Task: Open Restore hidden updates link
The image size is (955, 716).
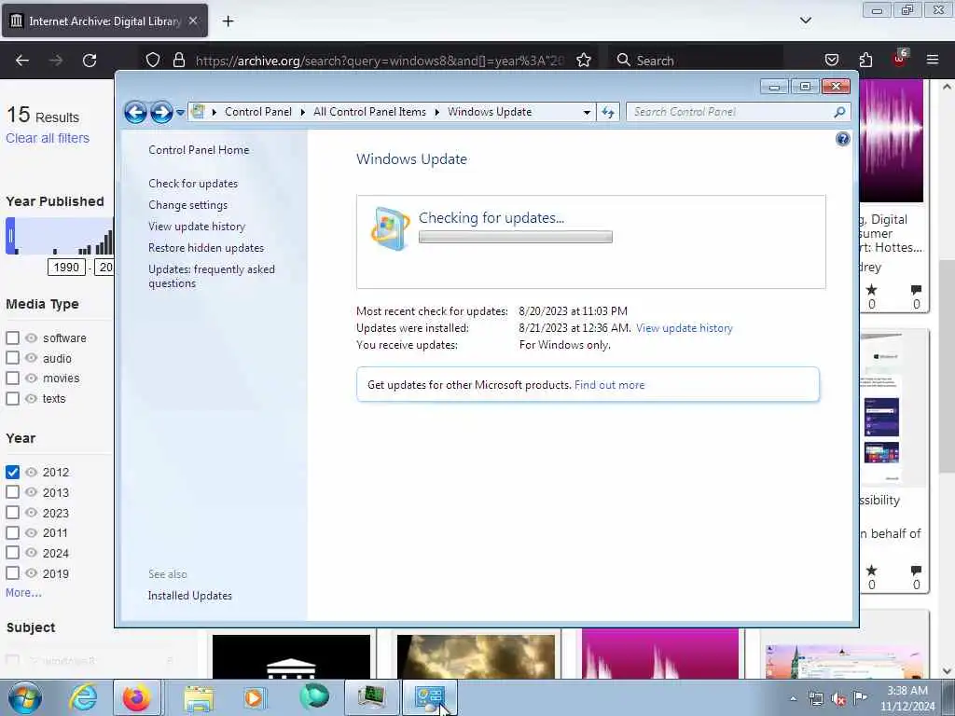Action: coord(206,248)
